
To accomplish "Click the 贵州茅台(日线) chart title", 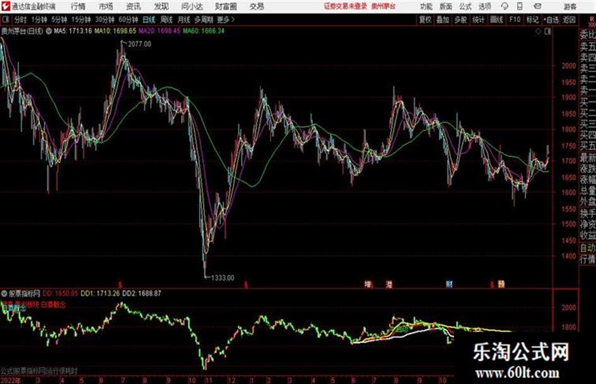I will point(22,31).
